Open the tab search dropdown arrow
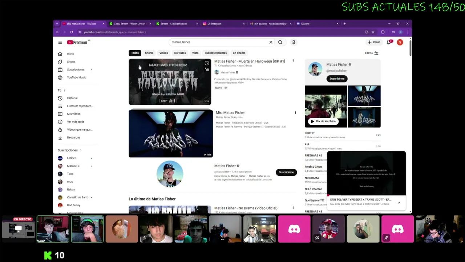Viewport: 465px width, 262px height. [57, 24]
